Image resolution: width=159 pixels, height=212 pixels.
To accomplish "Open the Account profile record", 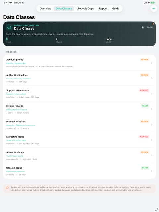I will pyautogui.click(x=79, y=63).
